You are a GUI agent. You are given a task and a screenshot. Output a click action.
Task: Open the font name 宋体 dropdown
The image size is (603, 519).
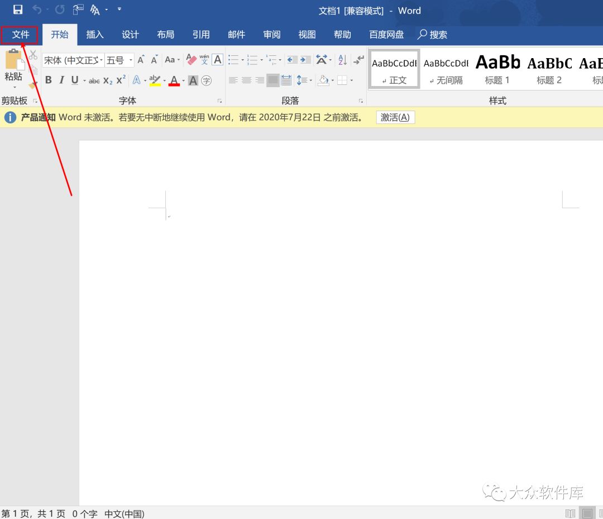(x=101, y=60)
